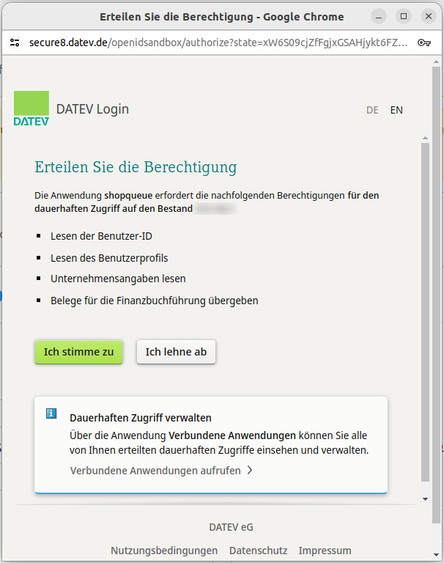This screenshot has width=444, height=563.
Task: Select DE language option
Action: coord(372,110)
